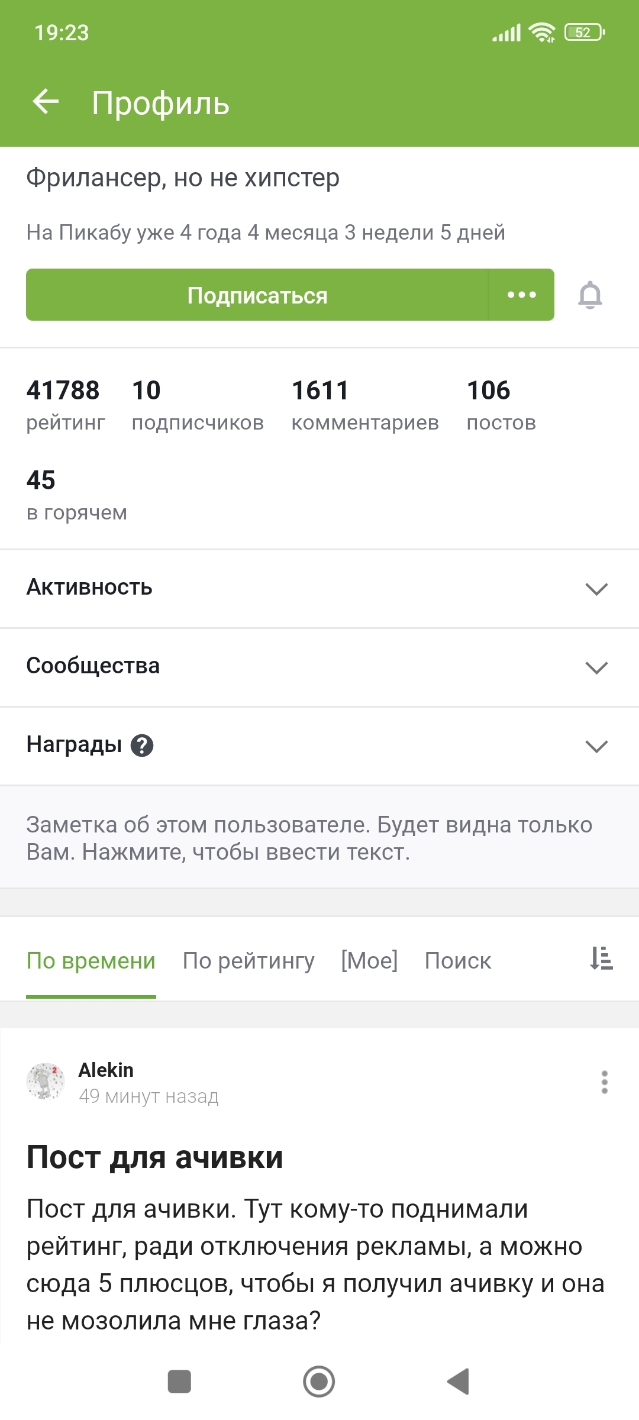Open the post titled Пост для ачивки
Image resolution: width=639 pixels, height=1420 pixels.
[x=155, y=1157]
